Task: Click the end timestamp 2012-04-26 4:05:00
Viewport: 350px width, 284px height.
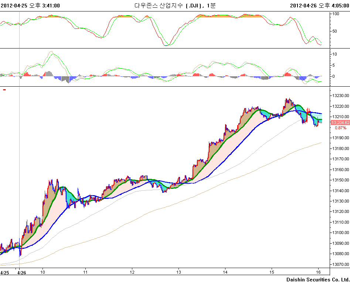Action: tap(319, 5)
